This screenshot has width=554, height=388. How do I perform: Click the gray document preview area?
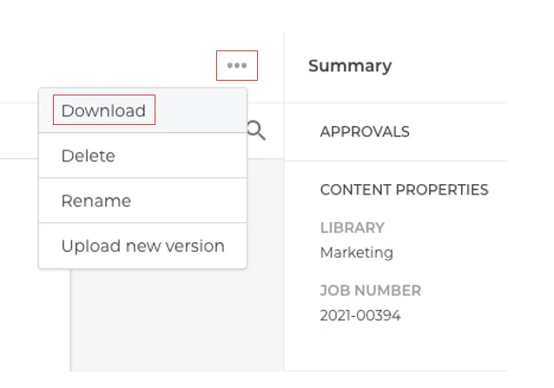[176, 319]
